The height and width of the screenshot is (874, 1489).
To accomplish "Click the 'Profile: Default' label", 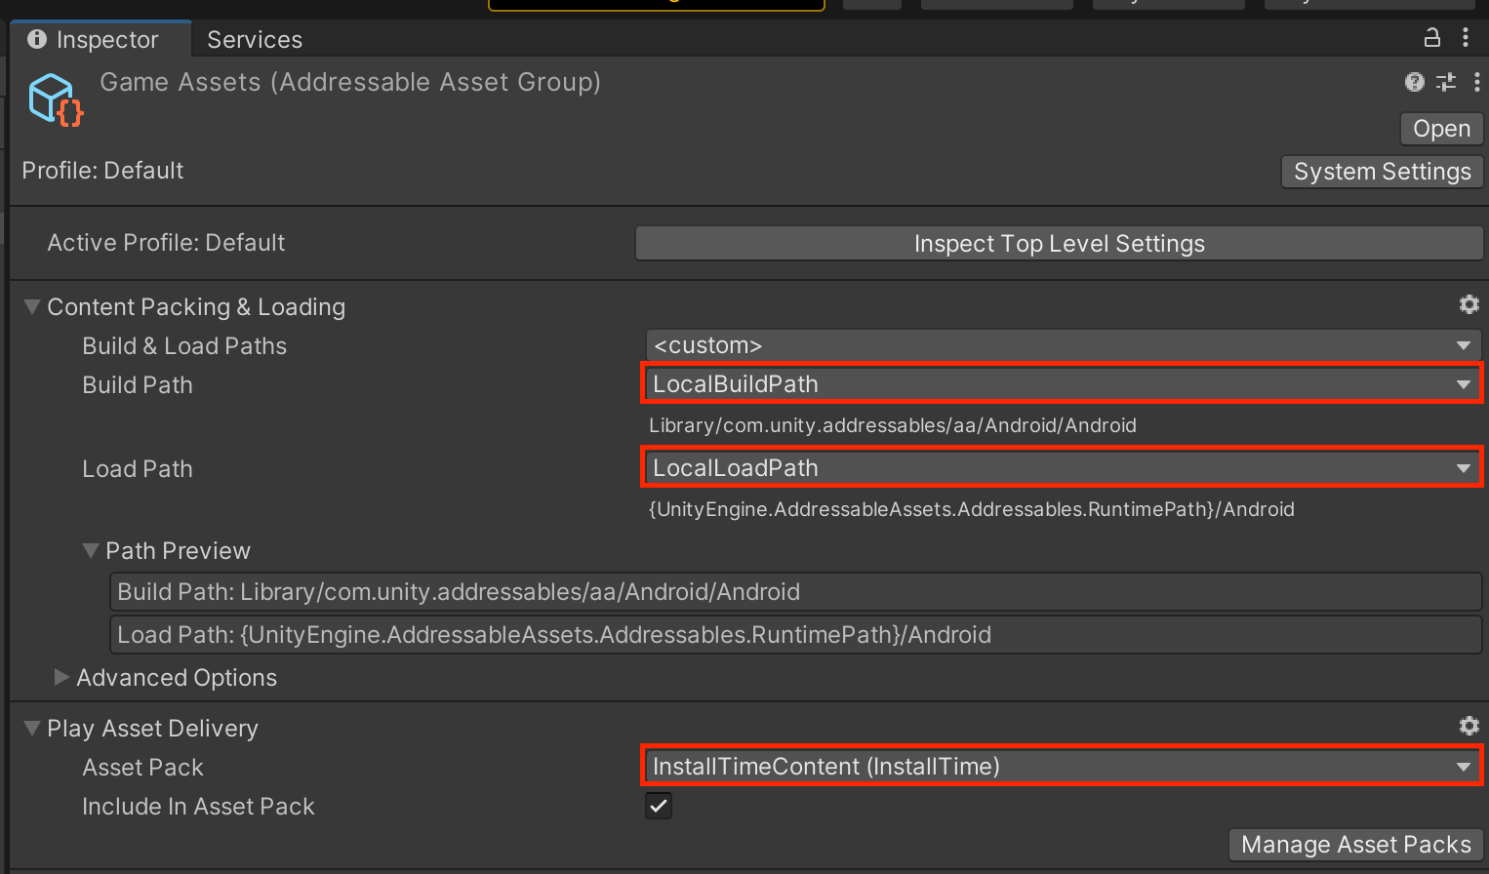I will pyautogui.click(x=102, y=171).
